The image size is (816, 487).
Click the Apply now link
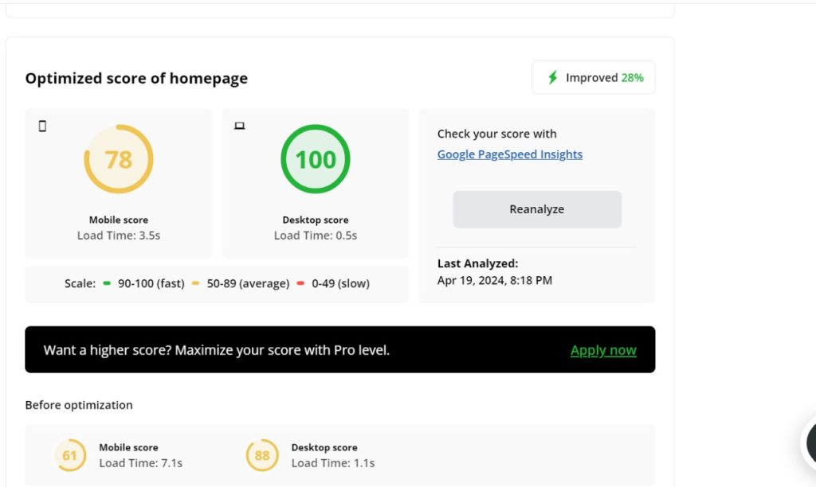point(603,350)
